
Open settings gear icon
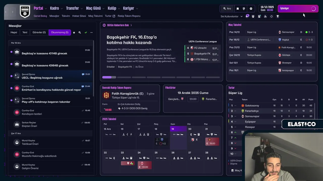251,9
